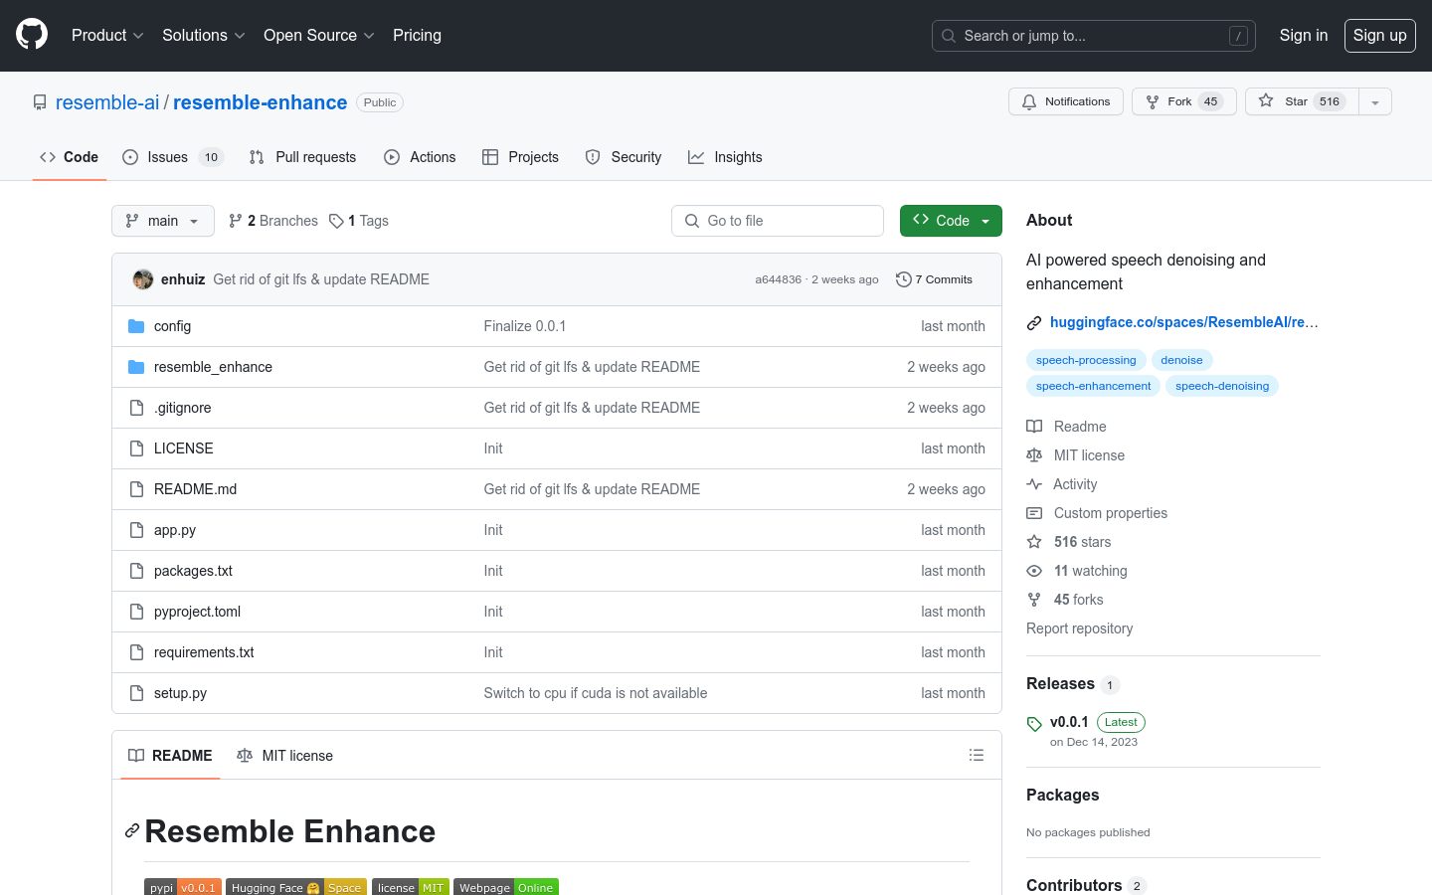Switch to the Insights tab
Viewport: 1432px width, 895px height.
(725, 157)
